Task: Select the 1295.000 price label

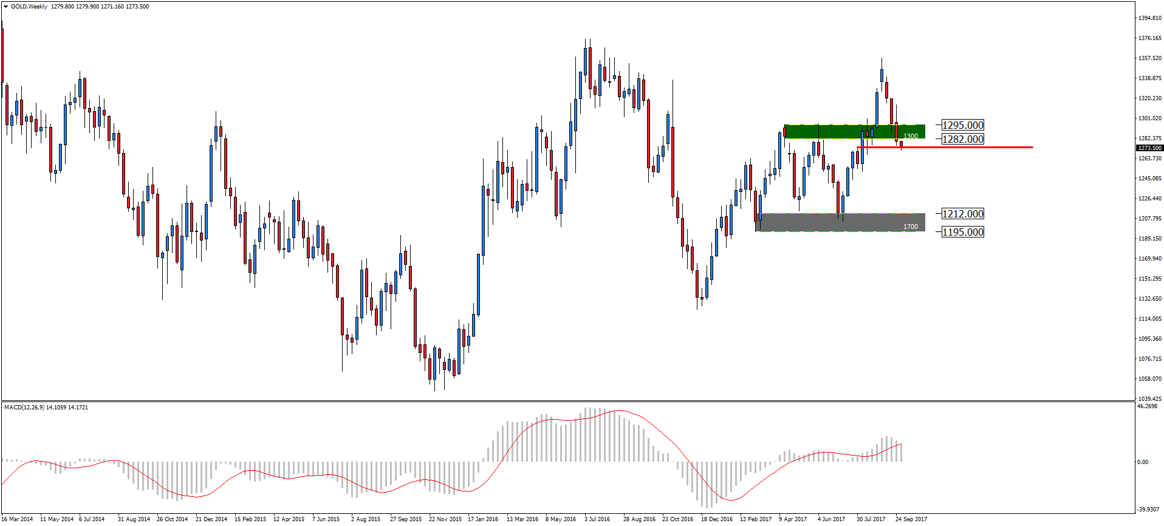Action: point(963,125)
